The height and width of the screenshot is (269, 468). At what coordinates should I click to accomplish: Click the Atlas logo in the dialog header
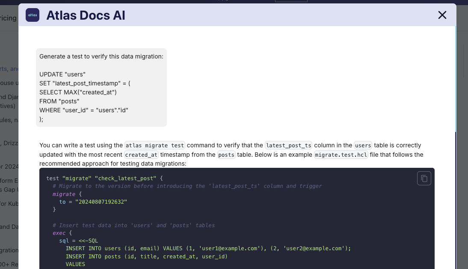(32, 15)
